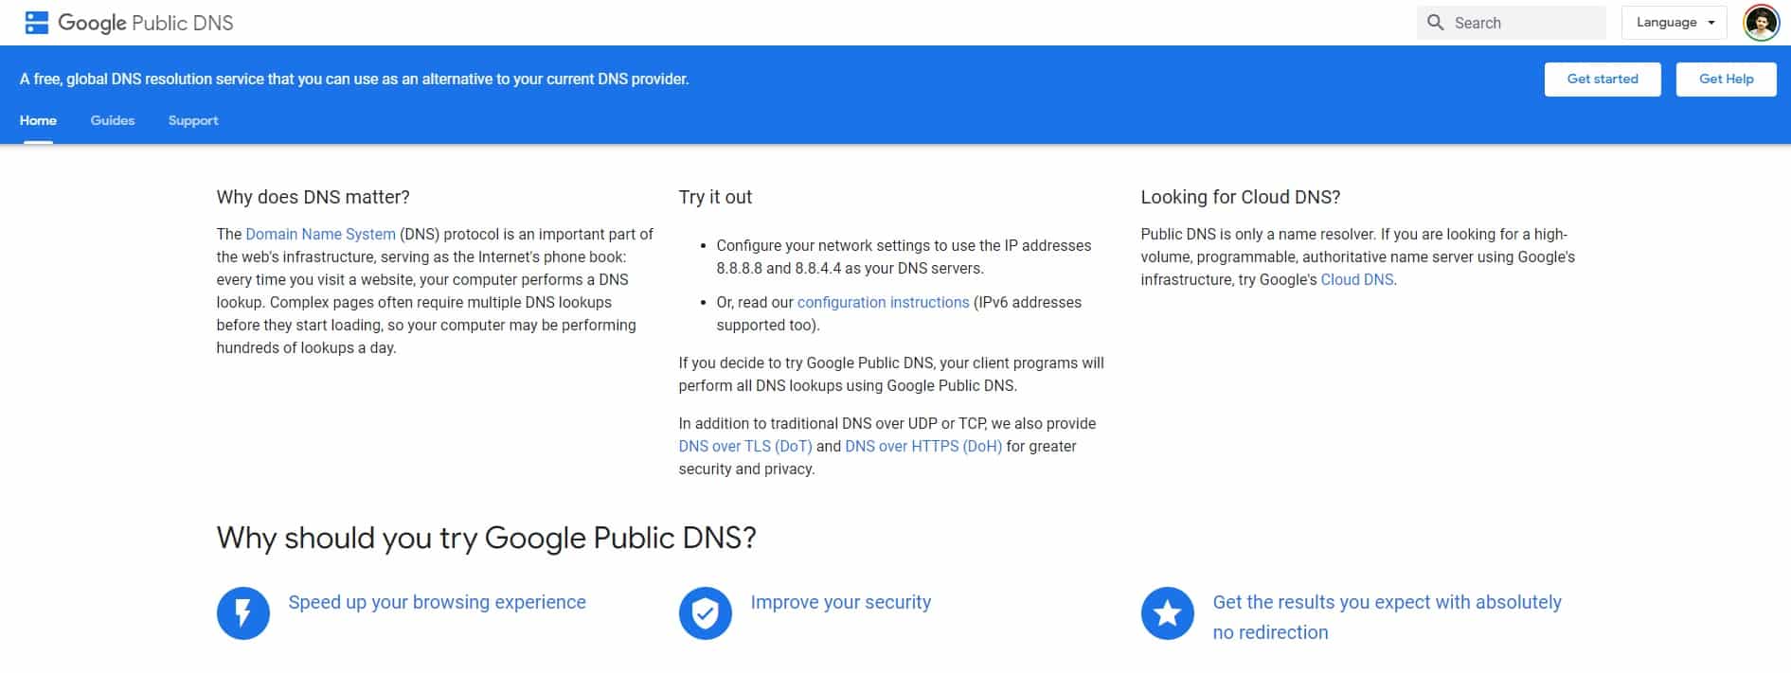This screenshot has height=673, width=1791.
Task: Open the DNS over TLS (DoT) link
Action: 744,446
